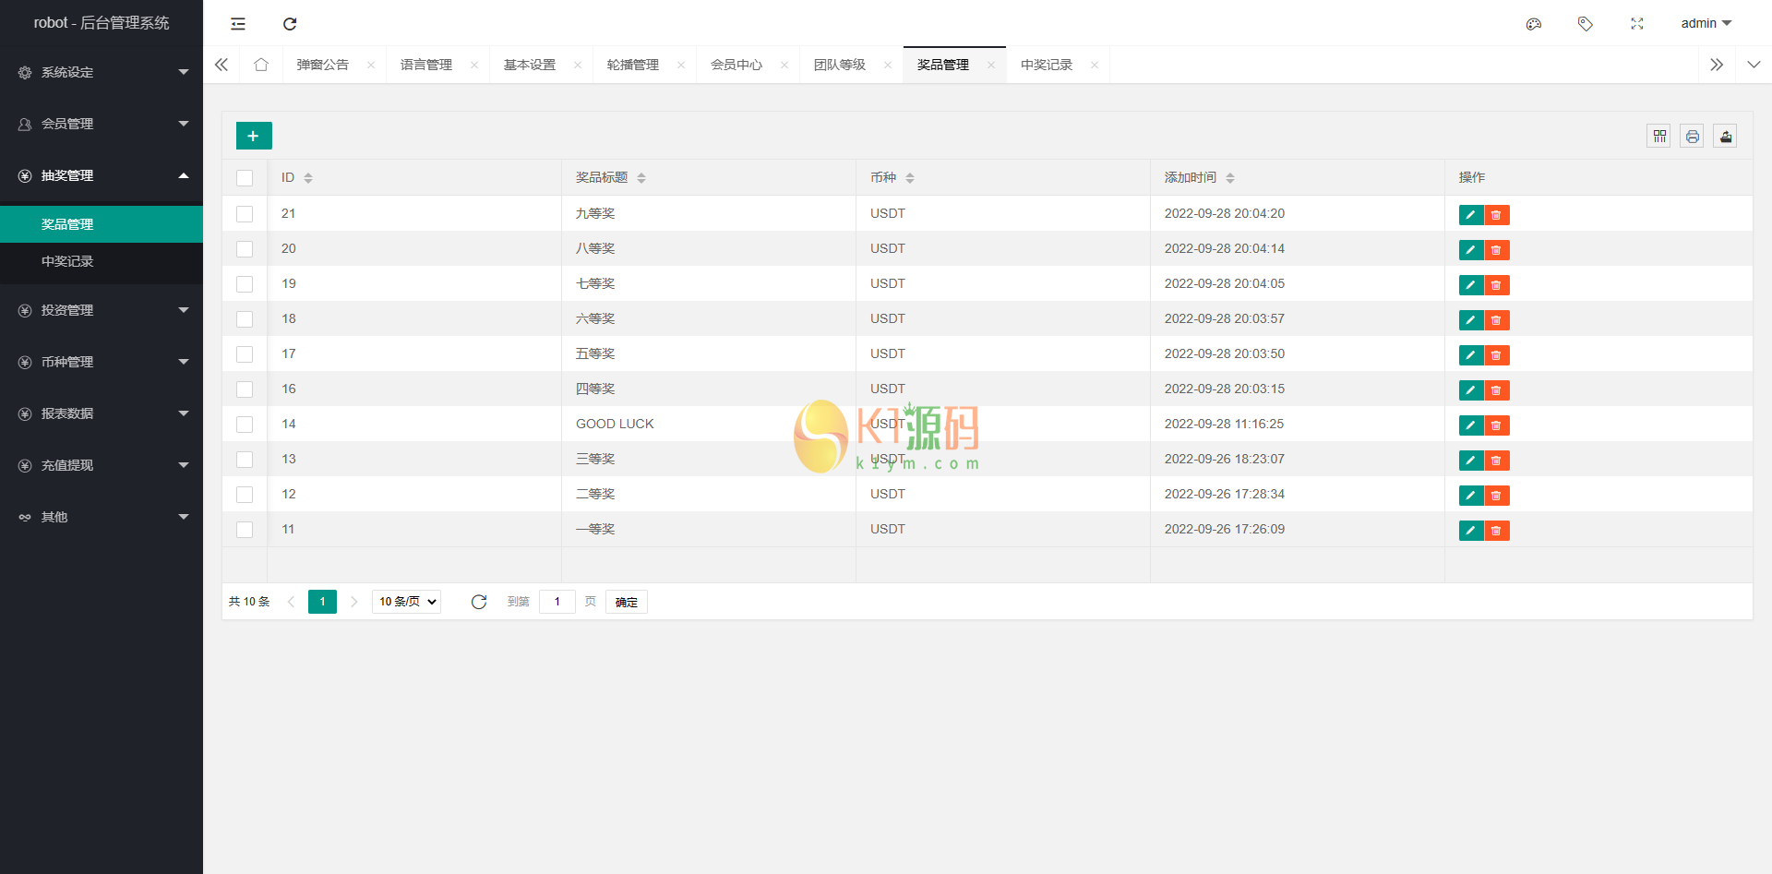Select the checkbox for row ID 21
The width and height of the screenshot is (1772, 874).
click(x=245, y=214)
